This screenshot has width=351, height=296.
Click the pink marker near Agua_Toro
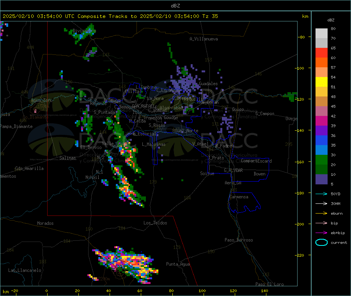tap(35, 110)
